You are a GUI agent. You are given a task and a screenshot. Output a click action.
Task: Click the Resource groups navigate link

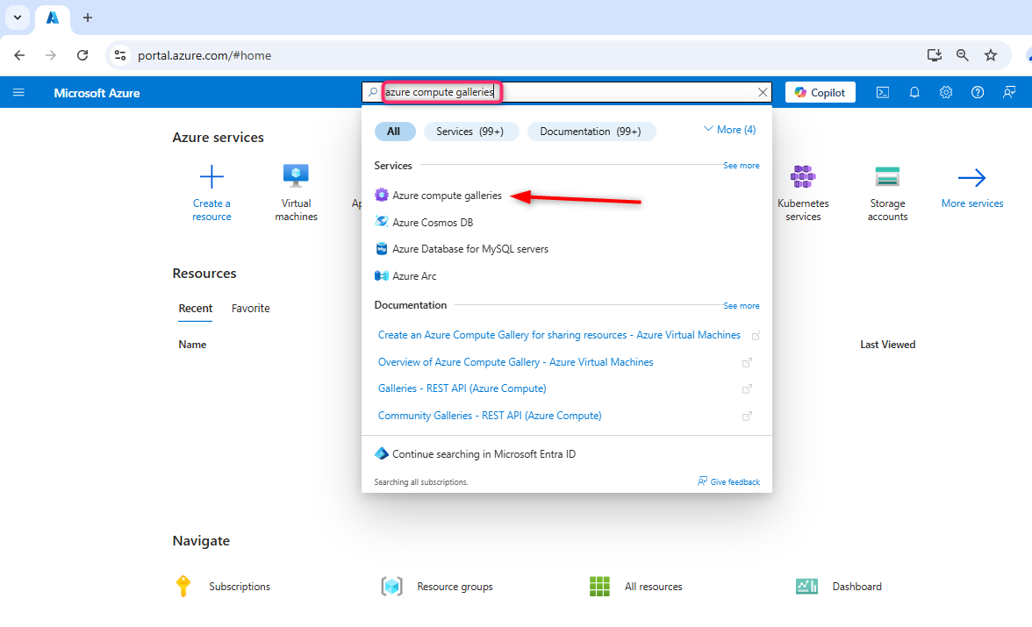(455, 586)
